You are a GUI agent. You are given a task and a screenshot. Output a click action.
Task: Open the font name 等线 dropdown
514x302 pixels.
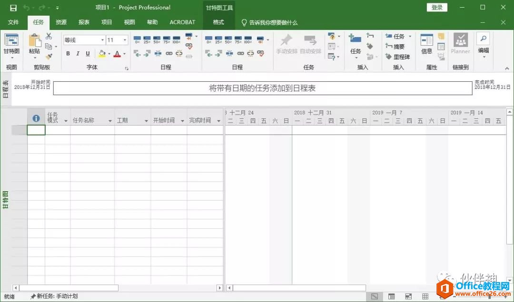(102, 40)
